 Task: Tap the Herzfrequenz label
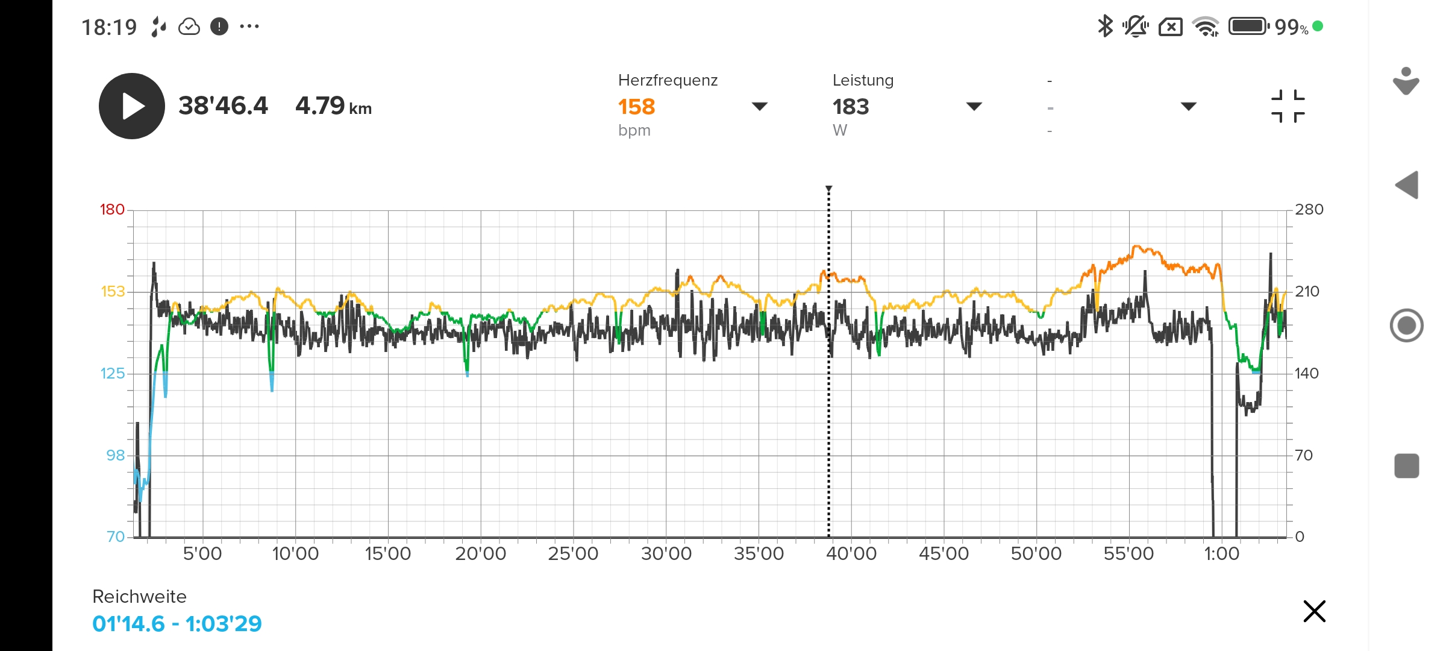tap(668, 80)
